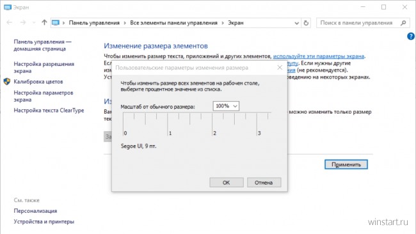Open the 'Устройства и принтеры' link

(x=44, y=222)
